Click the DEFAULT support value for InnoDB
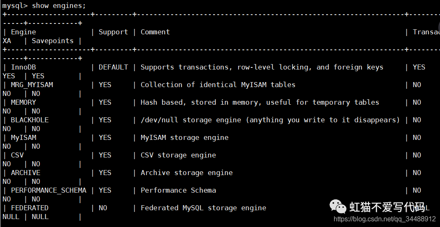 (113, 67)
